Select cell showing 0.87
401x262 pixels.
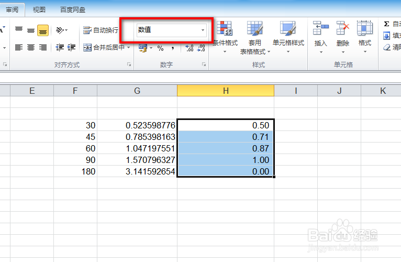[226, 148]
